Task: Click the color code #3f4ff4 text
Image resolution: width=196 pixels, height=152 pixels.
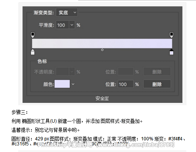Action: pyautogui.click(x=175, y=139)
